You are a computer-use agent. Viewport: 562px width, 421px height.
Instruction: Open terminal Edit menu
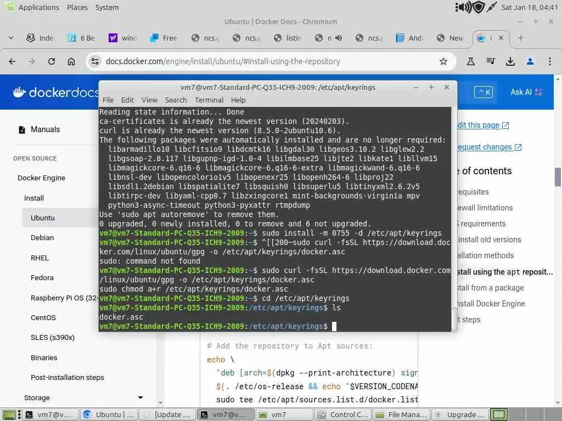(127, 100)
